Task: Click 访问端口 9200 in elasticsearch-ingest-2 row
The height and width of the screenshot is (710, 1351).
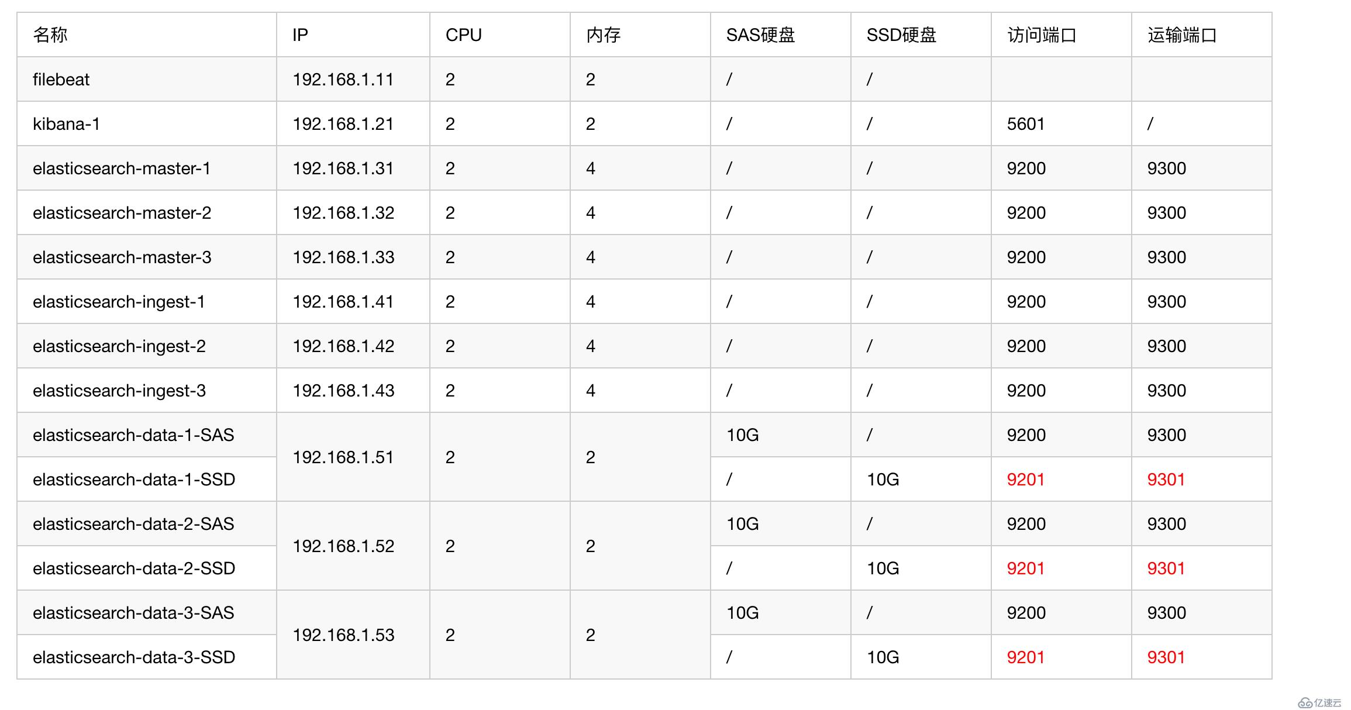Action: [x=1026, y=346]
